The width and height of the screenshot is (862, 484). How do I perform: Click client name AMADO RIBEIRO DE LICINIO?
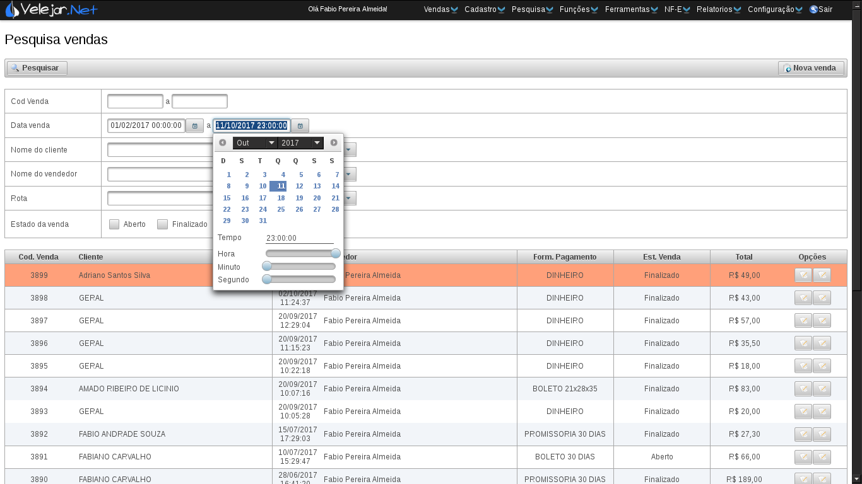[129, 389]
